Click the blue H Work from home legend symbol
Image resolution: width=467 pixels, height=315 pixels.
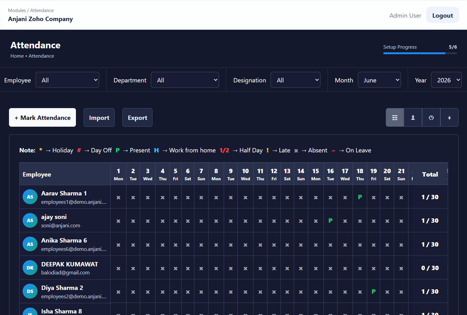tap(156, 150)
